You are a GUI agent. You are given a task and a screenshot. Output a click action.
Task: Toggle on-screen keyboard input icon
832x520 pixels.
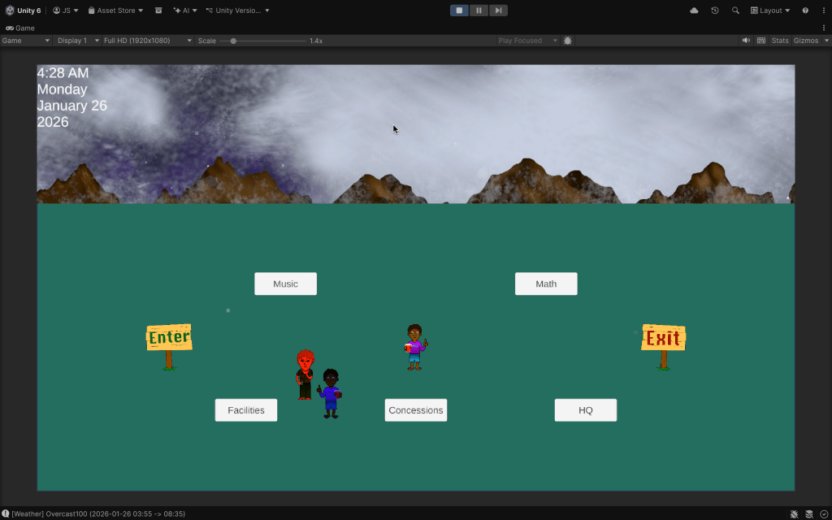[x=760, y=40]
